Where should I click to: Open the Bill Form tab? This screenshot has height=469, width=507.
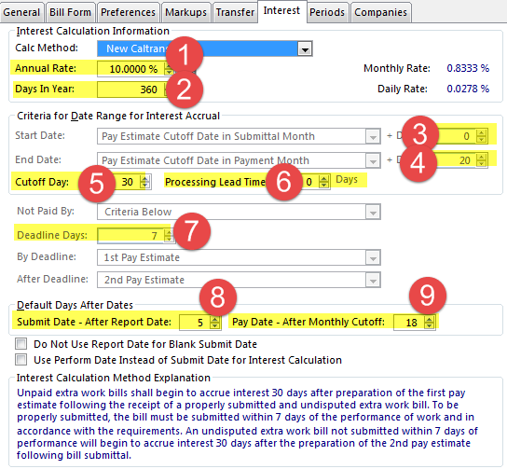[71, 12]
